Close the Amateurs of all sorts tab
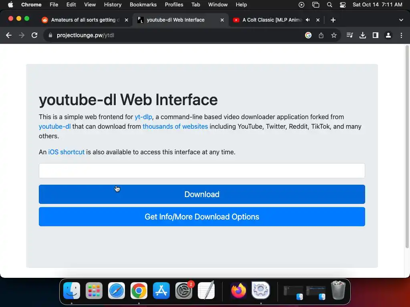Screen dimensions: 410x307 [x=127, y=20]
